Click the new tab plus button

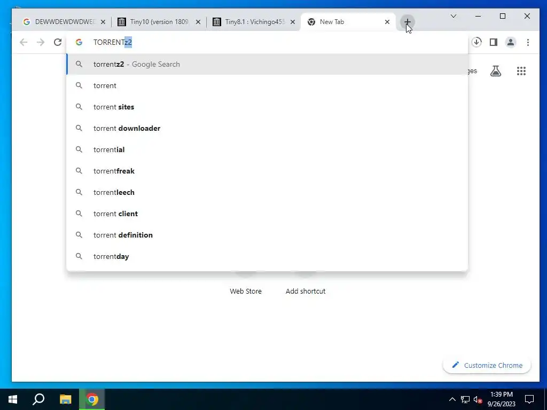[x=407, y=22]
